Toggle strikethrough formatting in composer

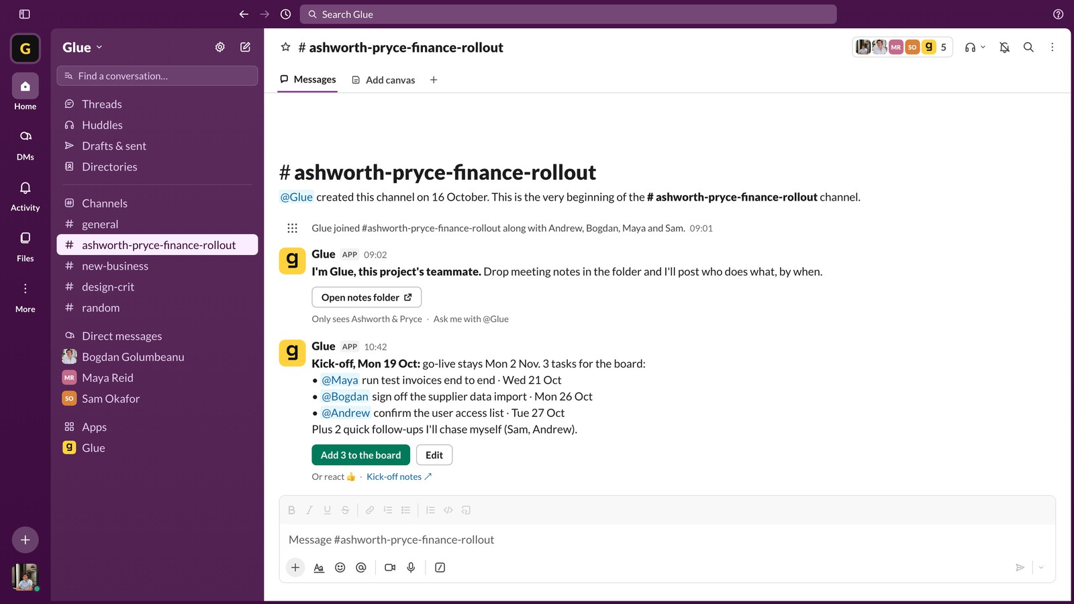click(x=345, y=510)
